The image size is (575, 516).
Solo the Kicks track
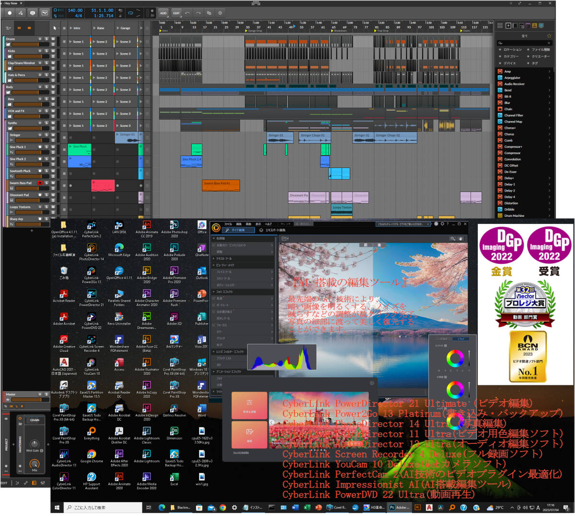[46, 51]
